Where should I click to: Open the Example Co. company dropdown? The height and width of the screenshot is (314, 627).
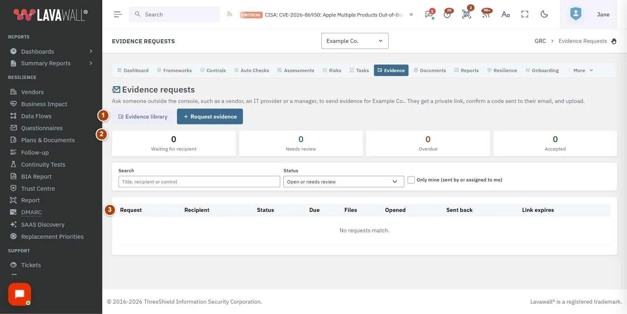355,41
